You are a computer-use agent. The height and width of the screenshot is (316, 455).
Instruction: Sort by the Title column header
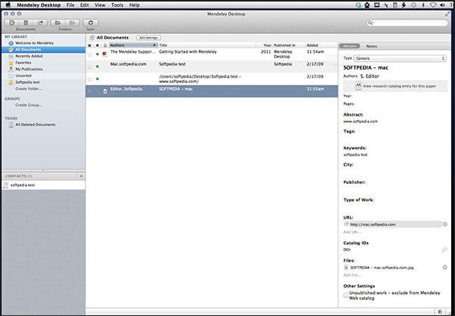(207, 45)
